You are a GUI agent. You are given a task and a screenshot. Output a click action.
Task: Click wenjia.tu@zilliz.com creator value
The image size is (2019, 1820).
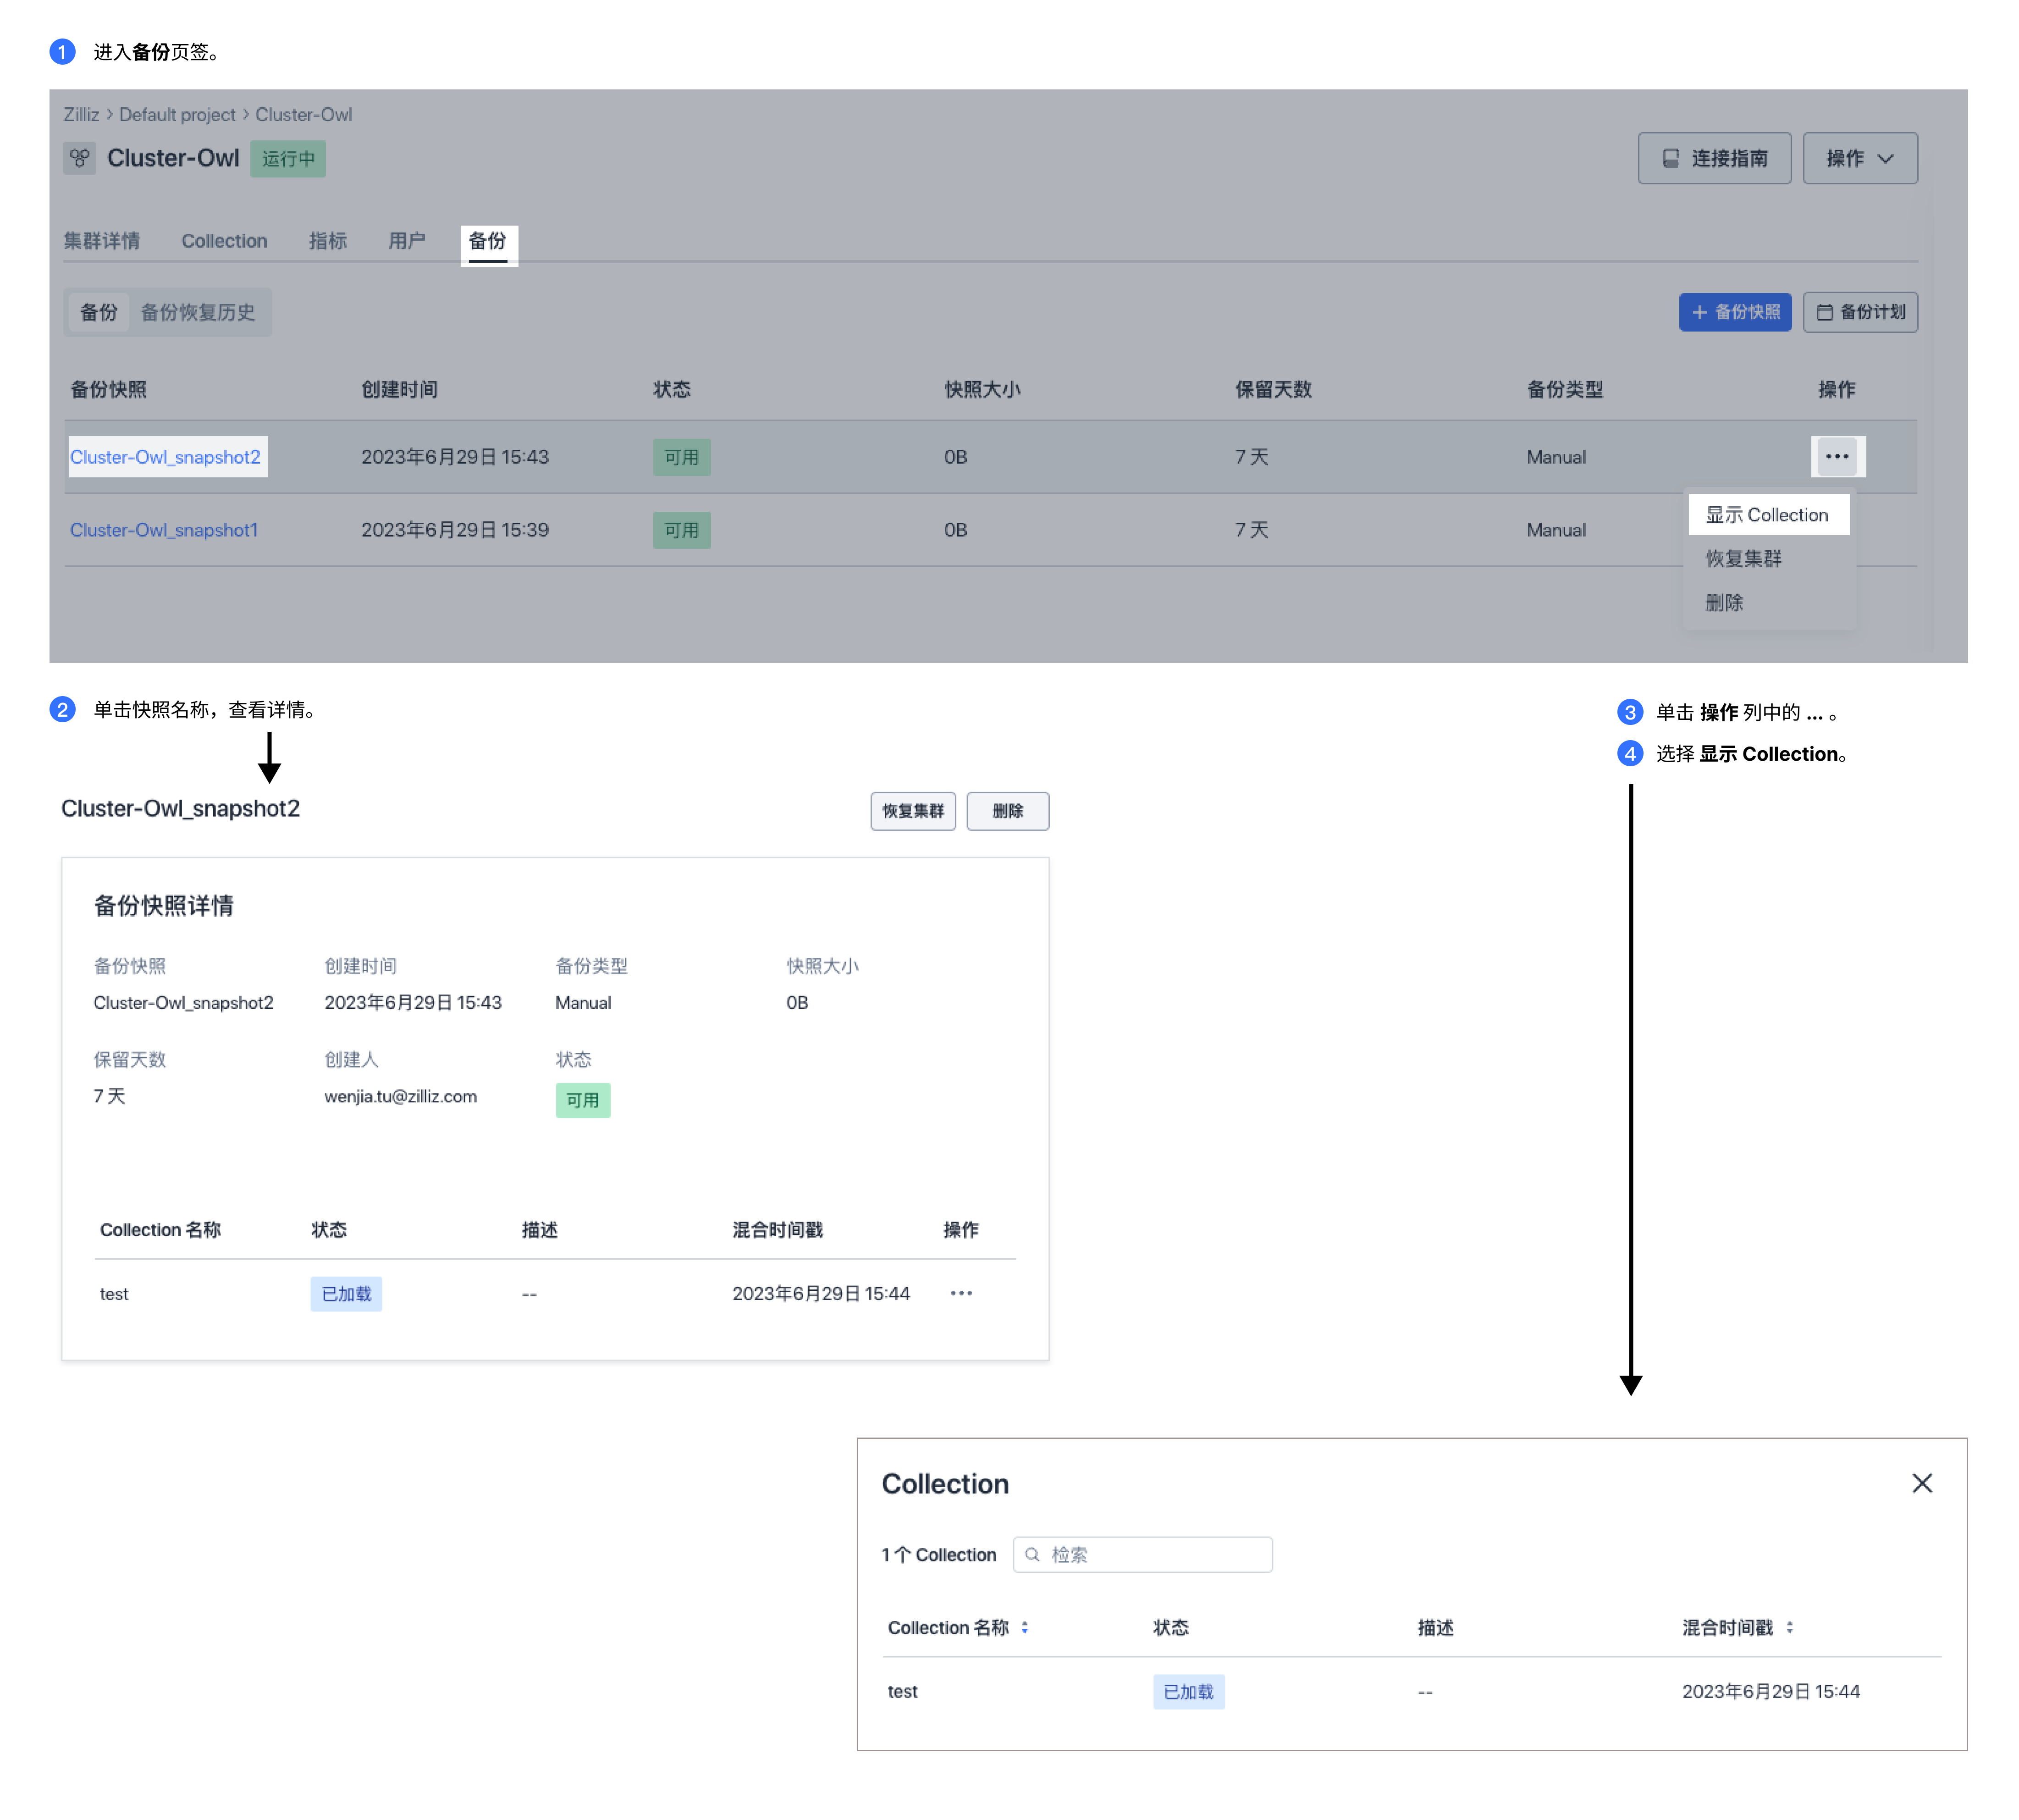(400, 1096)
